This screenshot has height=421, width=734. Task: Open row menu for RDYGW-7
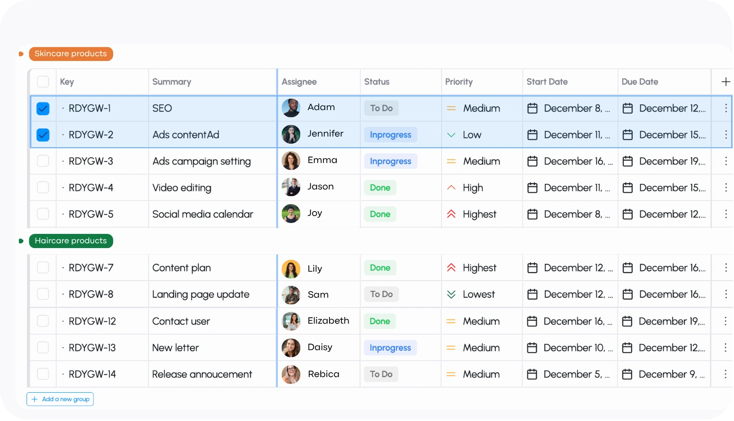tap(725, 268)
